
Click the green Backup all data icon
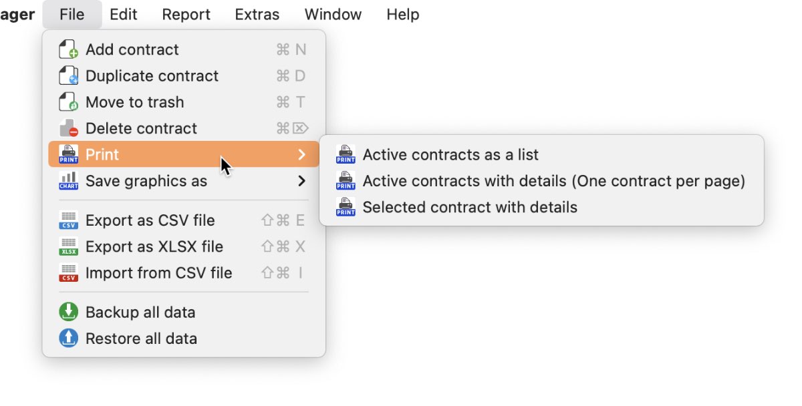(69, 312)
